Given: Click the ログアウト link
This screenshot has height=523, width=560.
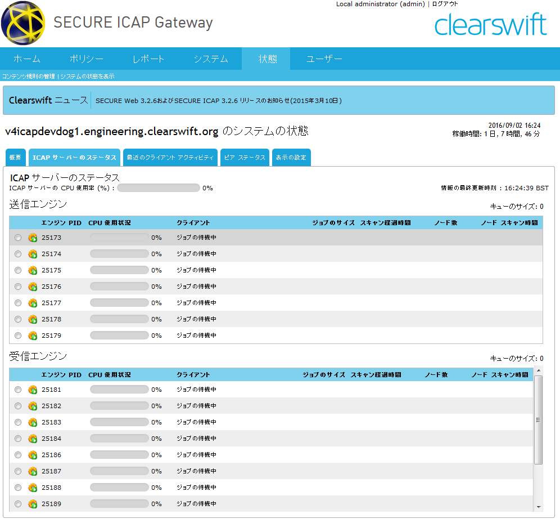Looking at the screenshot, I should 445,4.
